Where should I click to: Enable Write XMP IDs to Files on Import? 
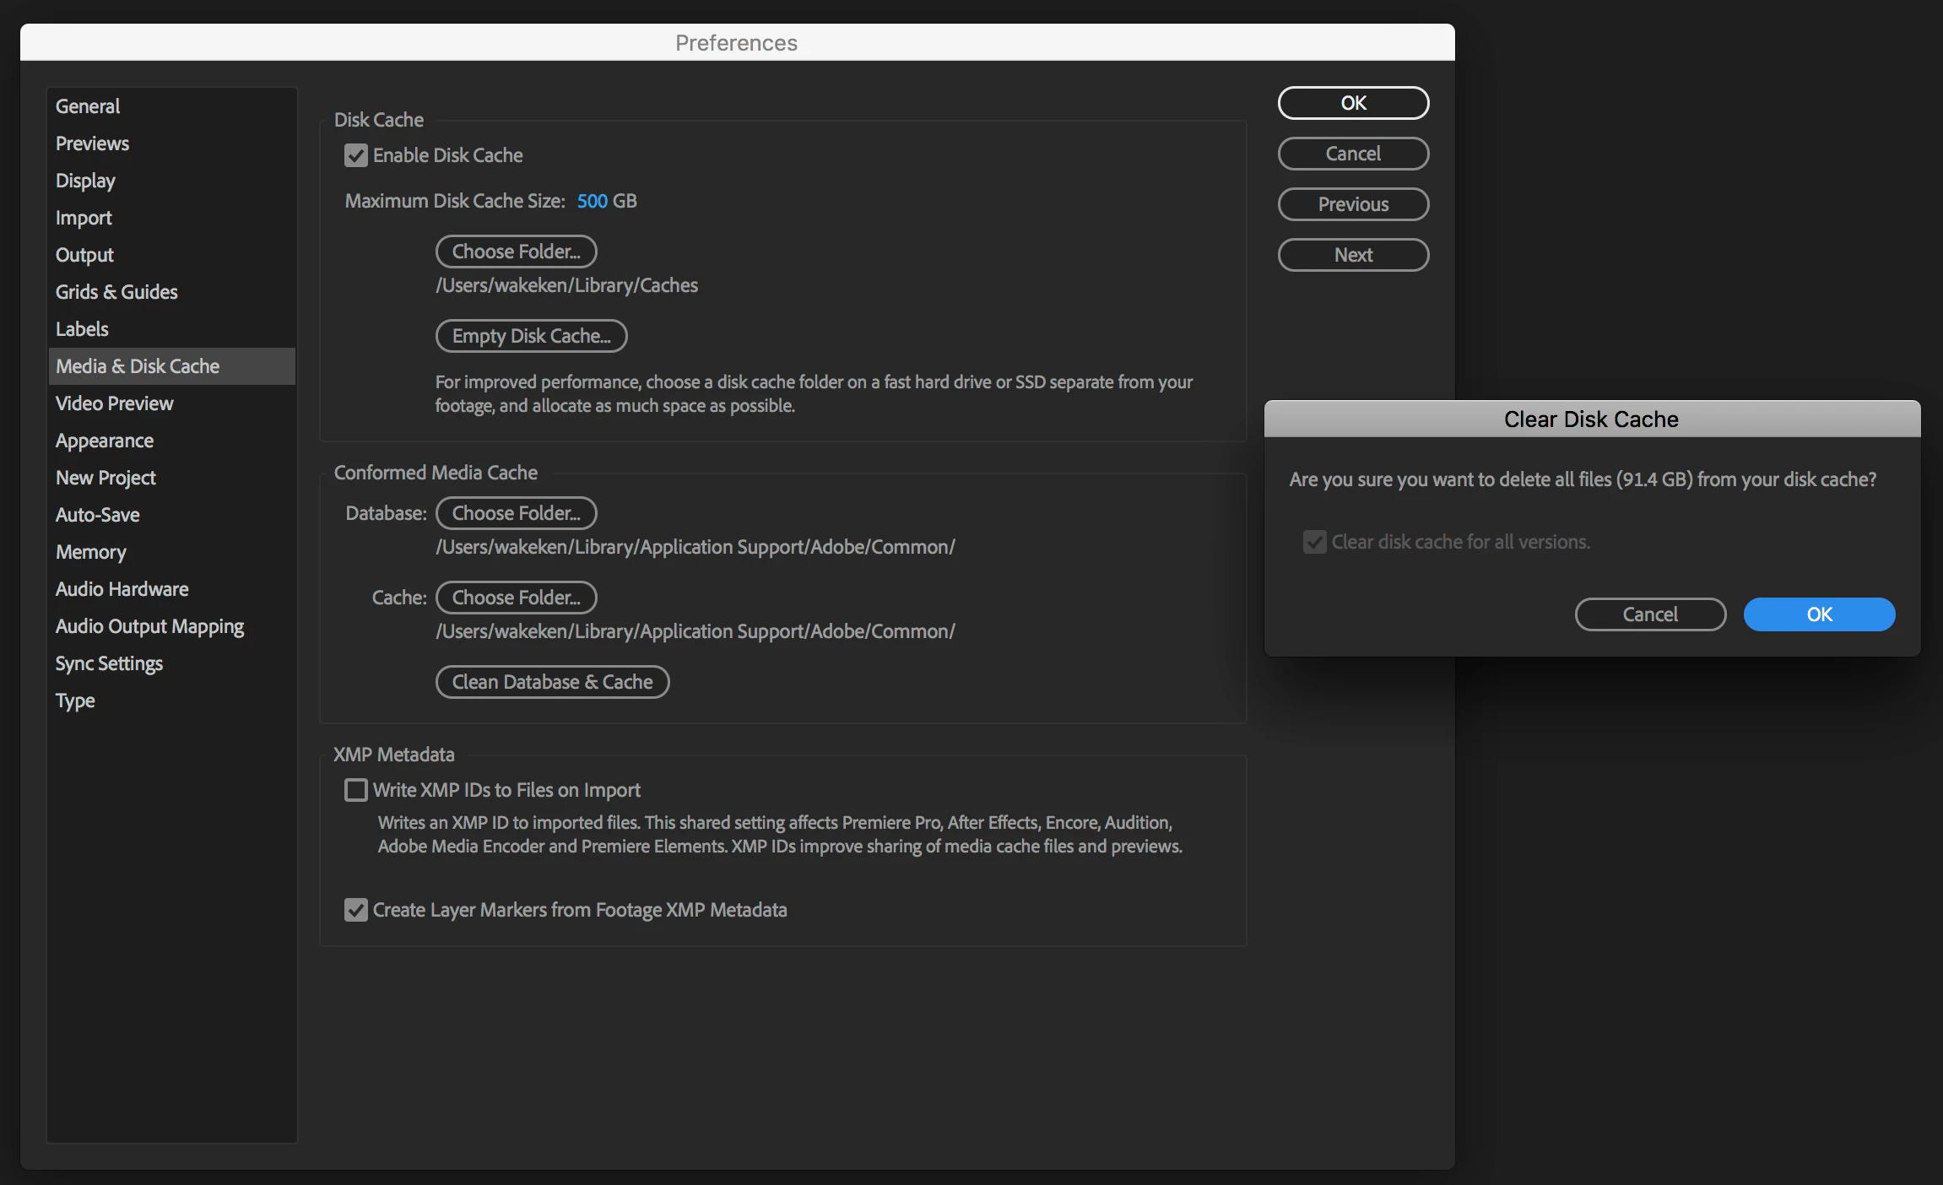355,790
